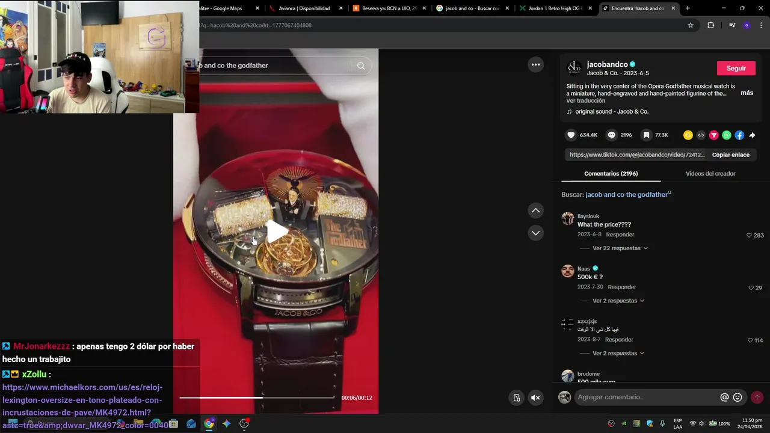The width and height of the screenshot is (770, 433).
Task: Expand Ver 2 respuestas under xzxzjsjs comment
Action: (x=618, y=353)
